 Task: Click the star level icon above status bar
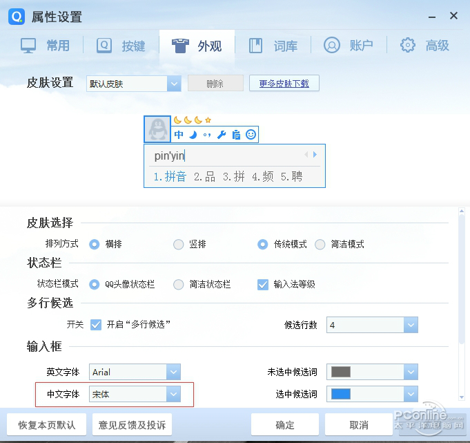tap(208, 120)
